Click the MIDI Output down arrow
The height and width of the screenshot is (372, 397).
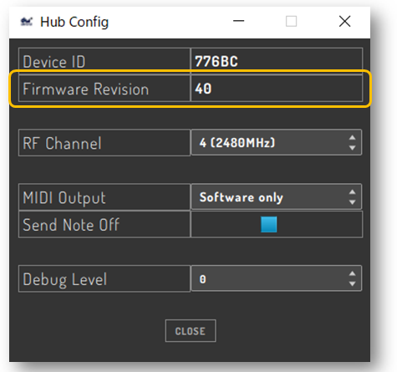point(352,202)
